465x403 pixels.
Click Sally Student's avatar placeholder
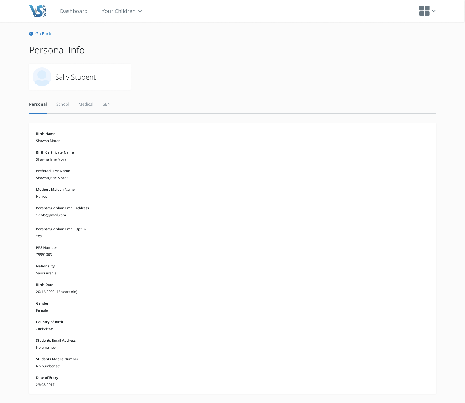coord(42,77)
